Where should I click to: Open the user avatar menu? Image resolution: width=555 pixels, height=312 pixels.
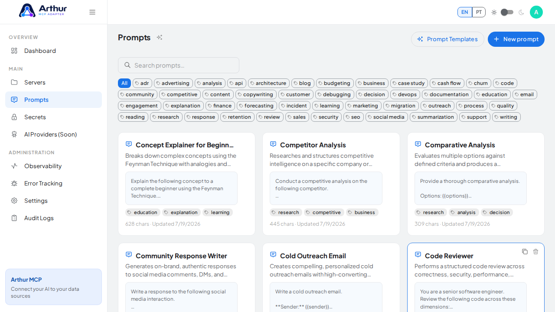[536, 12]
